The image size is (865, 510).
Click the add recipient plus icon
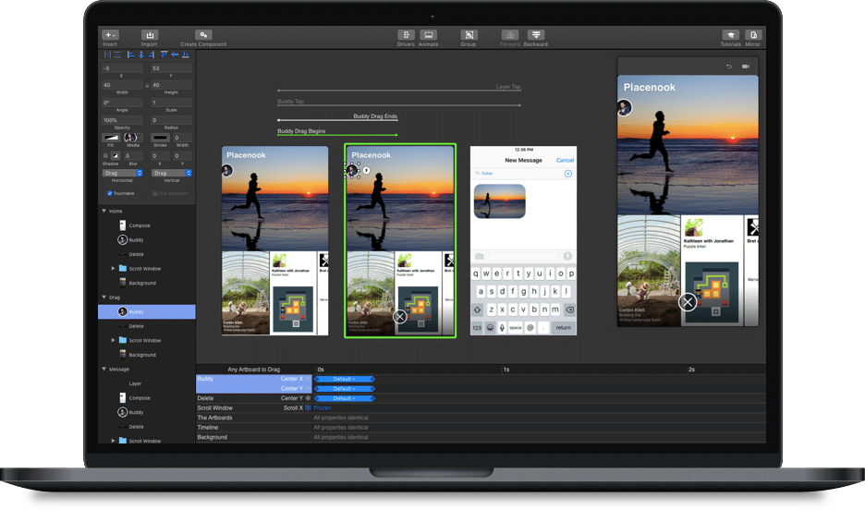coord(567,174)
